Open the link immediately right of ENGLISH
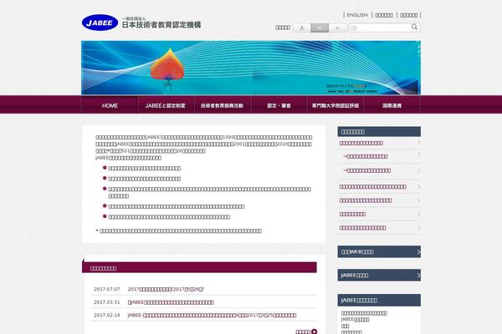 384,15
